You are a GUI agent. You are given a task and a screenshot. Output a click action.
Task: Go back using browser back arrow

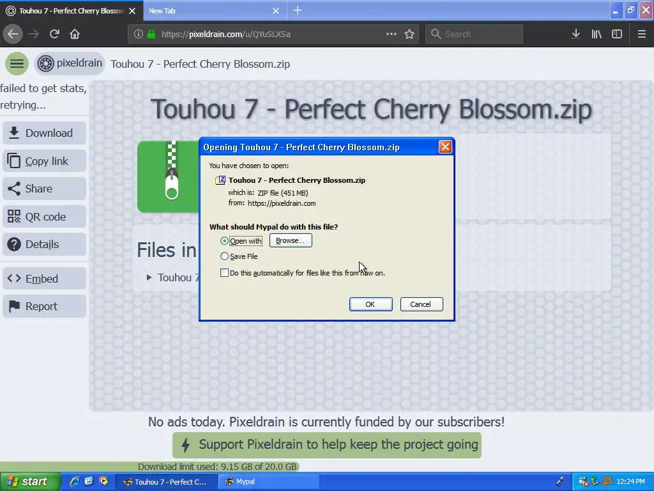click(13, 34)
